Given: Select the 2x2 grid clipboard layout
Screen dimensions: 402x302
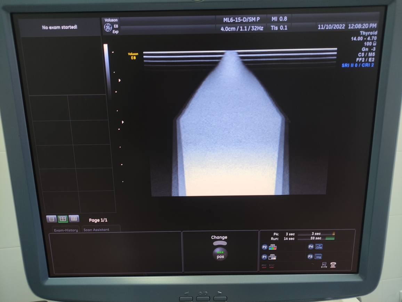Looking at the screenshot, I should 63,219.
